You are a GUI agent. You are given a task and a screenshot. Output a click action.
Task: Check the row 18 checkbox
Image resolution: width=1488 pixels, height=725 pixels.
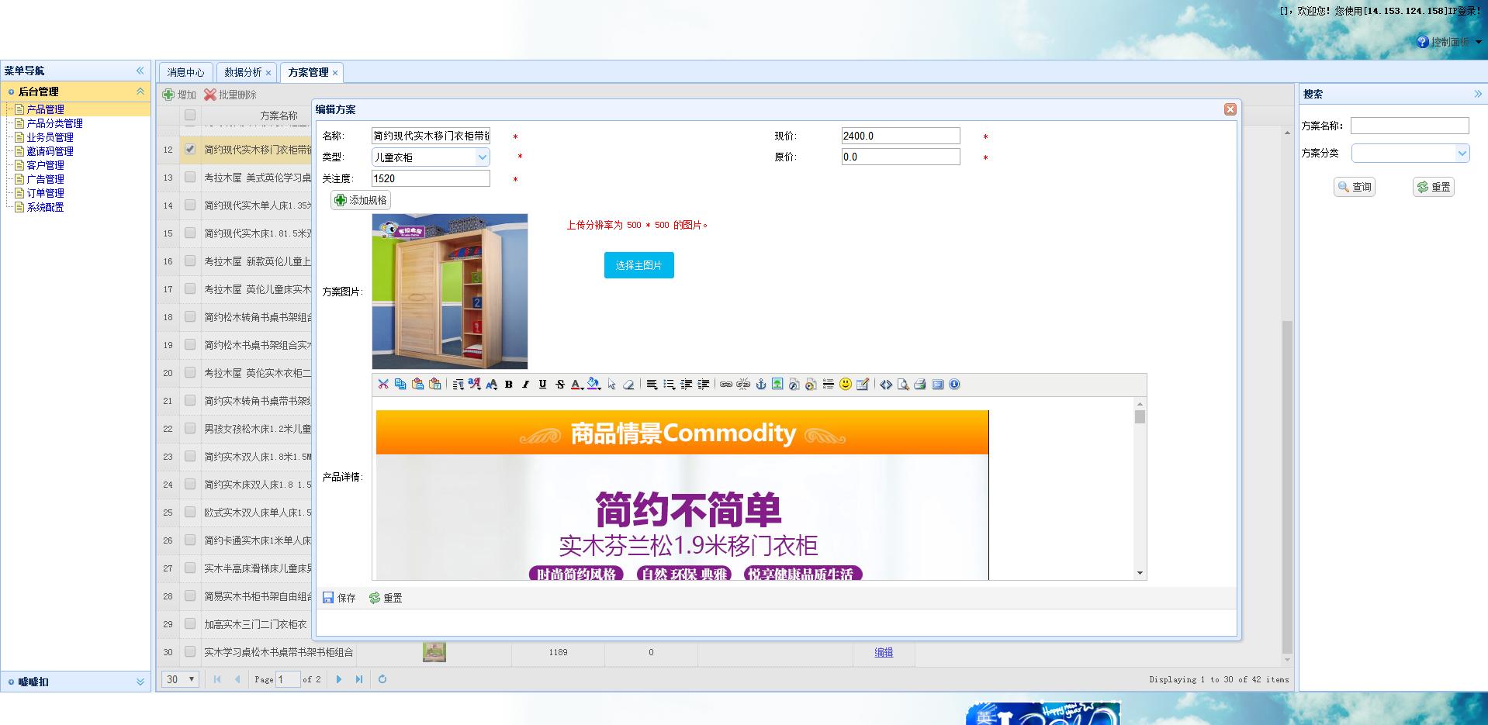[190, 316]
